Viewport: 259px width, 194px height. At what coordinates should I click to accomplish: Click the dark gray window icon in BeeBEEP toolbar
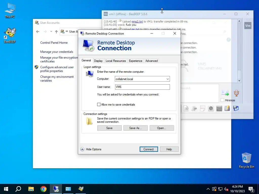pos(219,108)
